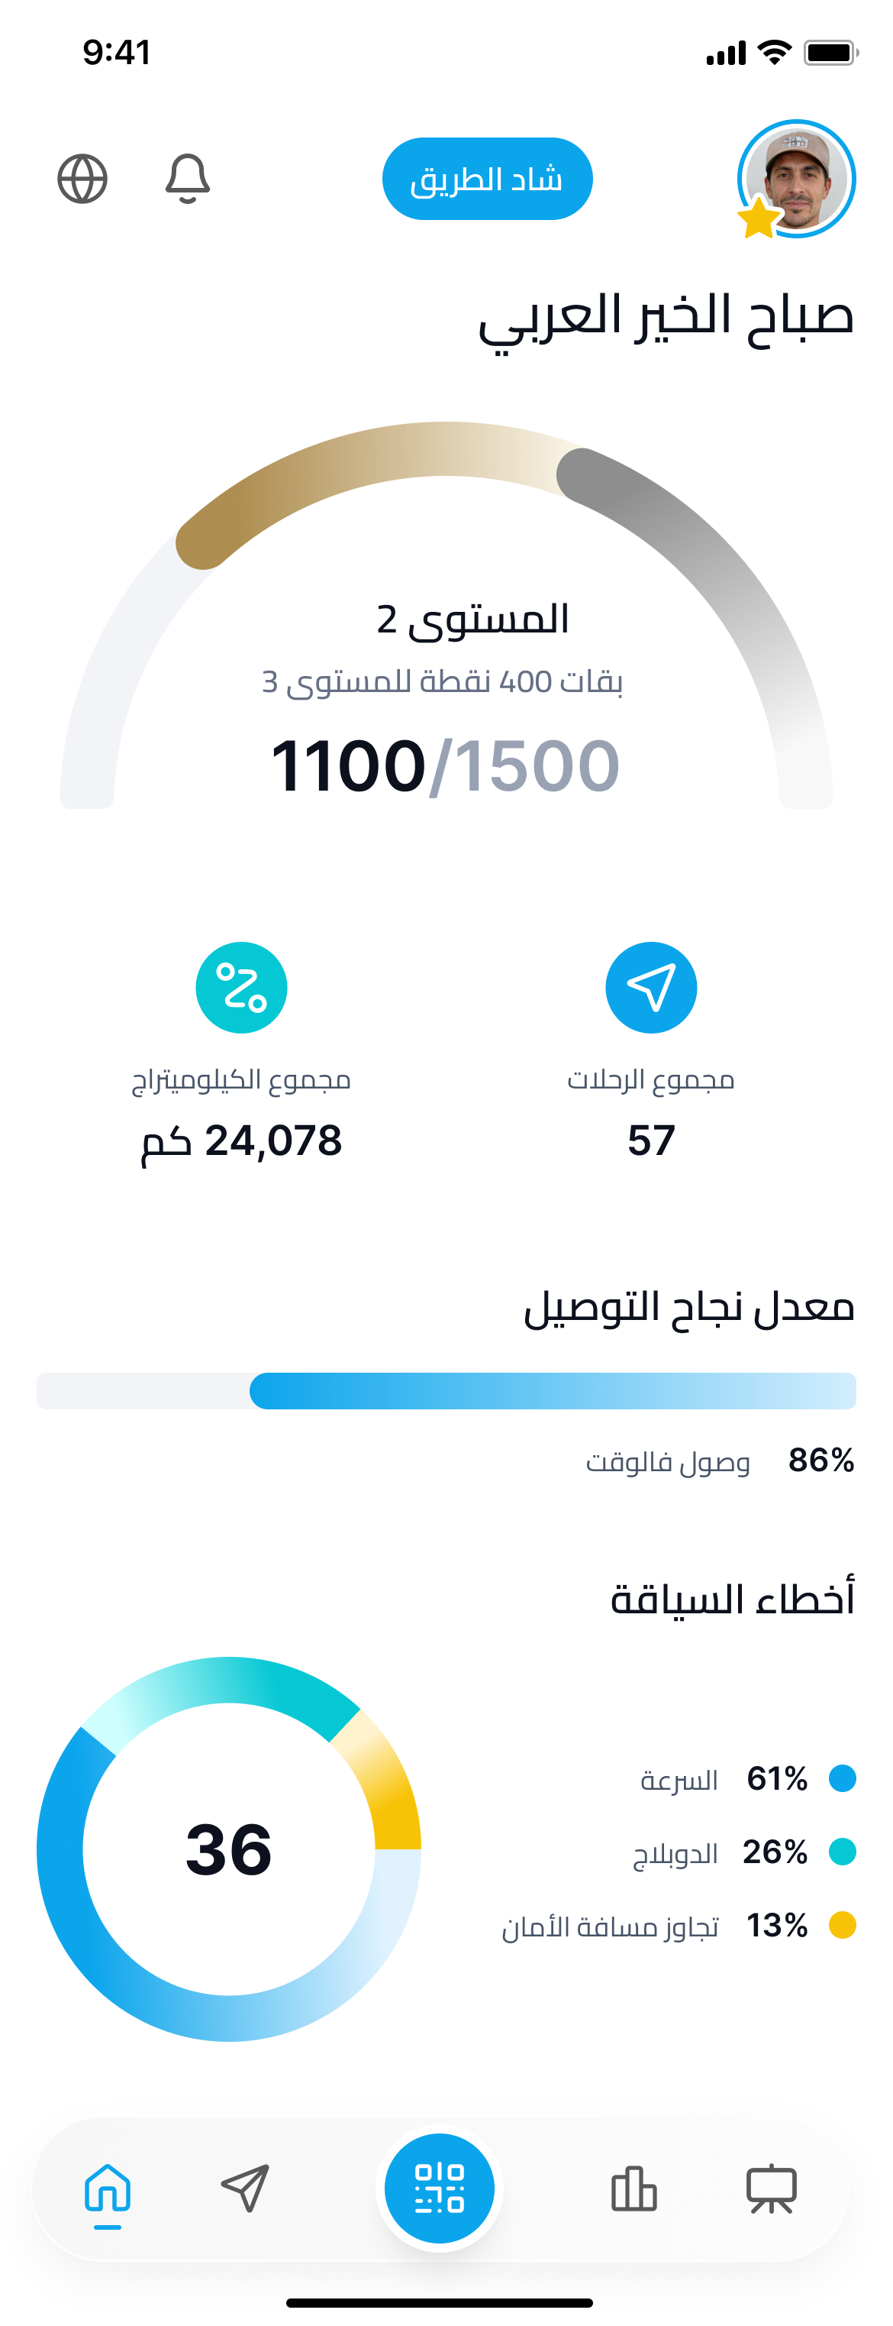The image size is (893, 2326).
Task: Select the blue 61% speed legend dot
Action: point(842,1778)
